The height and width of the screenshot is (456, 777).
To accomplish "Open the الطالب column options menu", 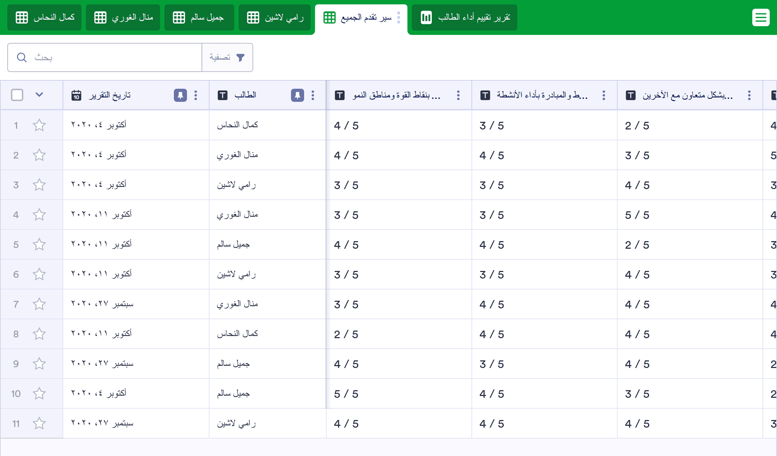I will (x=313, y=95).
